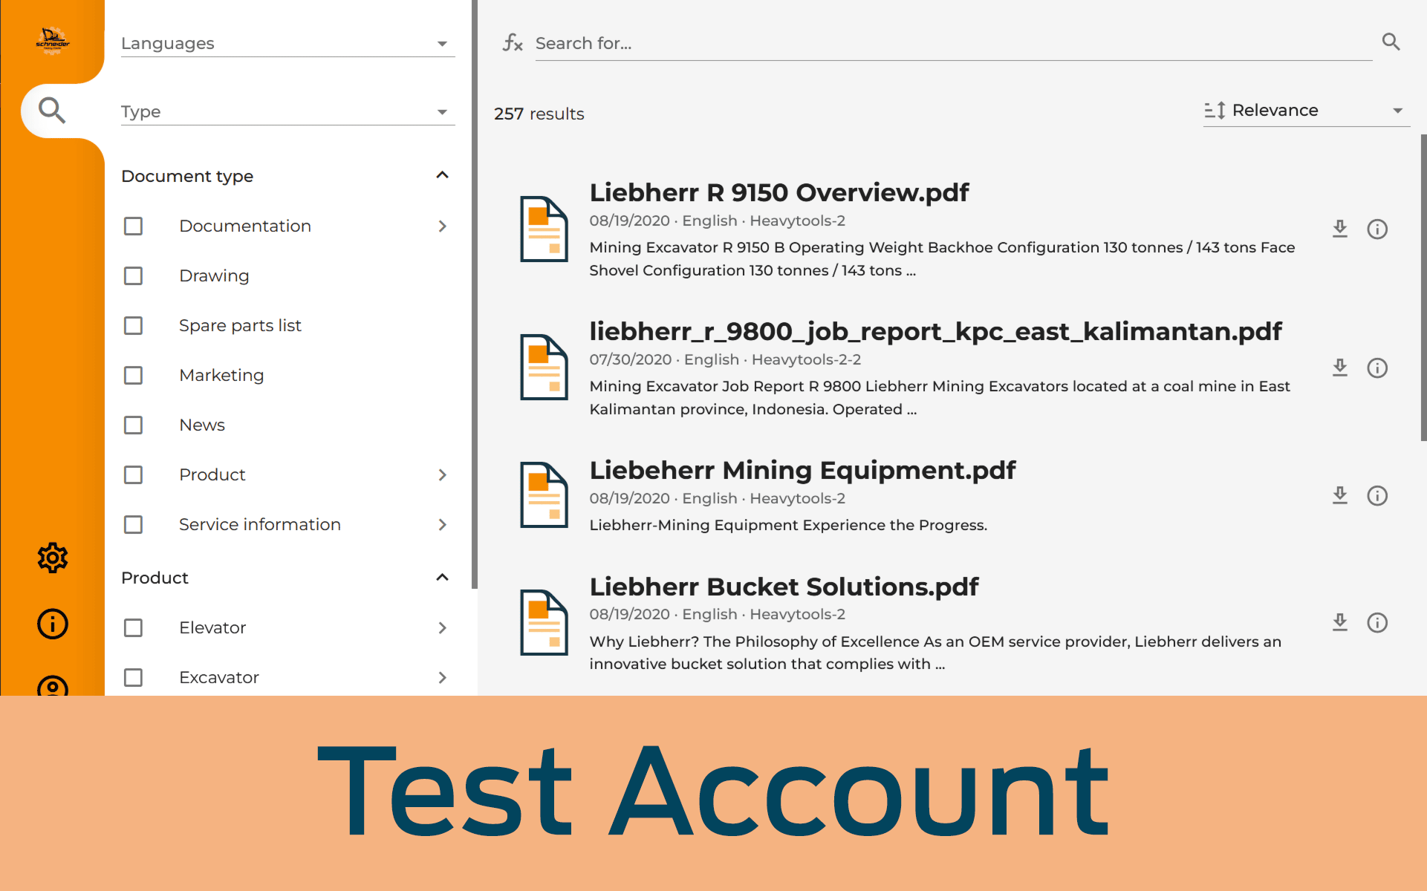
Task: Download the Liebherr R 9150 Overview.pdf
Action: point(1338,228)
